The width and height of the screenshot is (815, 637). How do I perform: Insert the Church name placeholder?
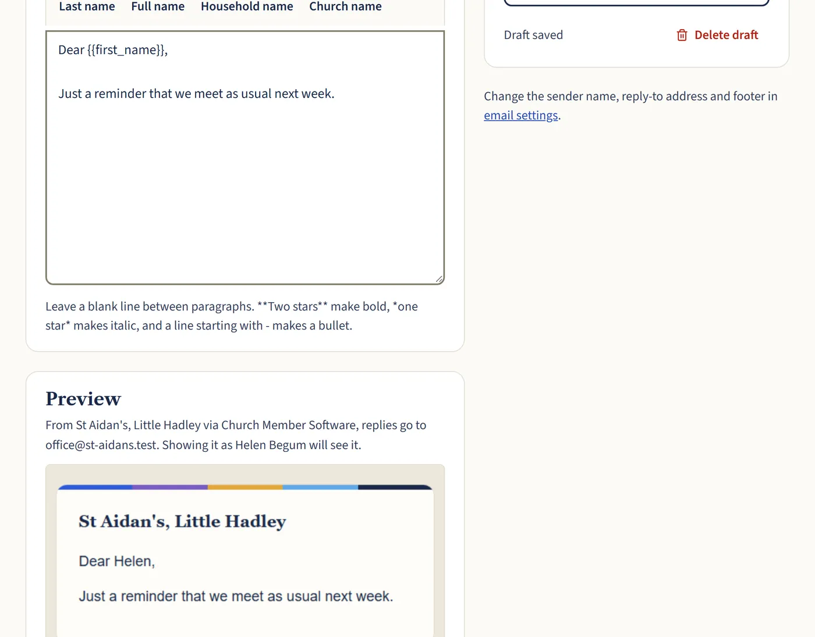345,6
